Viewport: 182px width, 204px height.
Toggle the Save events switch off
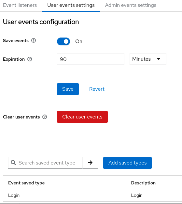click(63, 41)
